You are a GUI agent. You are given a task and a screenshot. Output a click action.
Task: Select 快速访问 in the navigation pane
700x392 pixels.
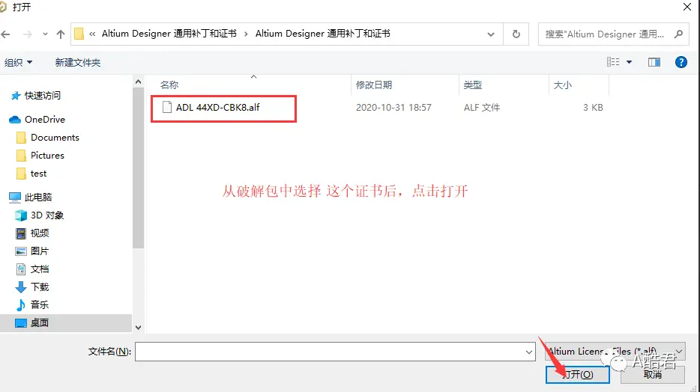[x=43, y=95]
